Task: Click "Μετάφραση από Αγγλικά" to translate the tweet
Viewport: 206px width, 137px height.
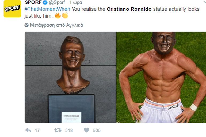Action: point(56,25)
